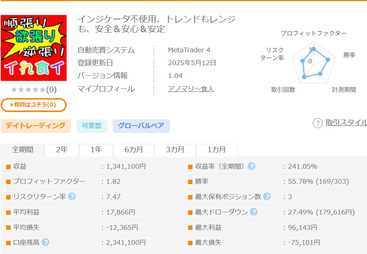Viewport: 367px width, 254px height.
Task: Click the version number 1.04
Action: point(175,76)
